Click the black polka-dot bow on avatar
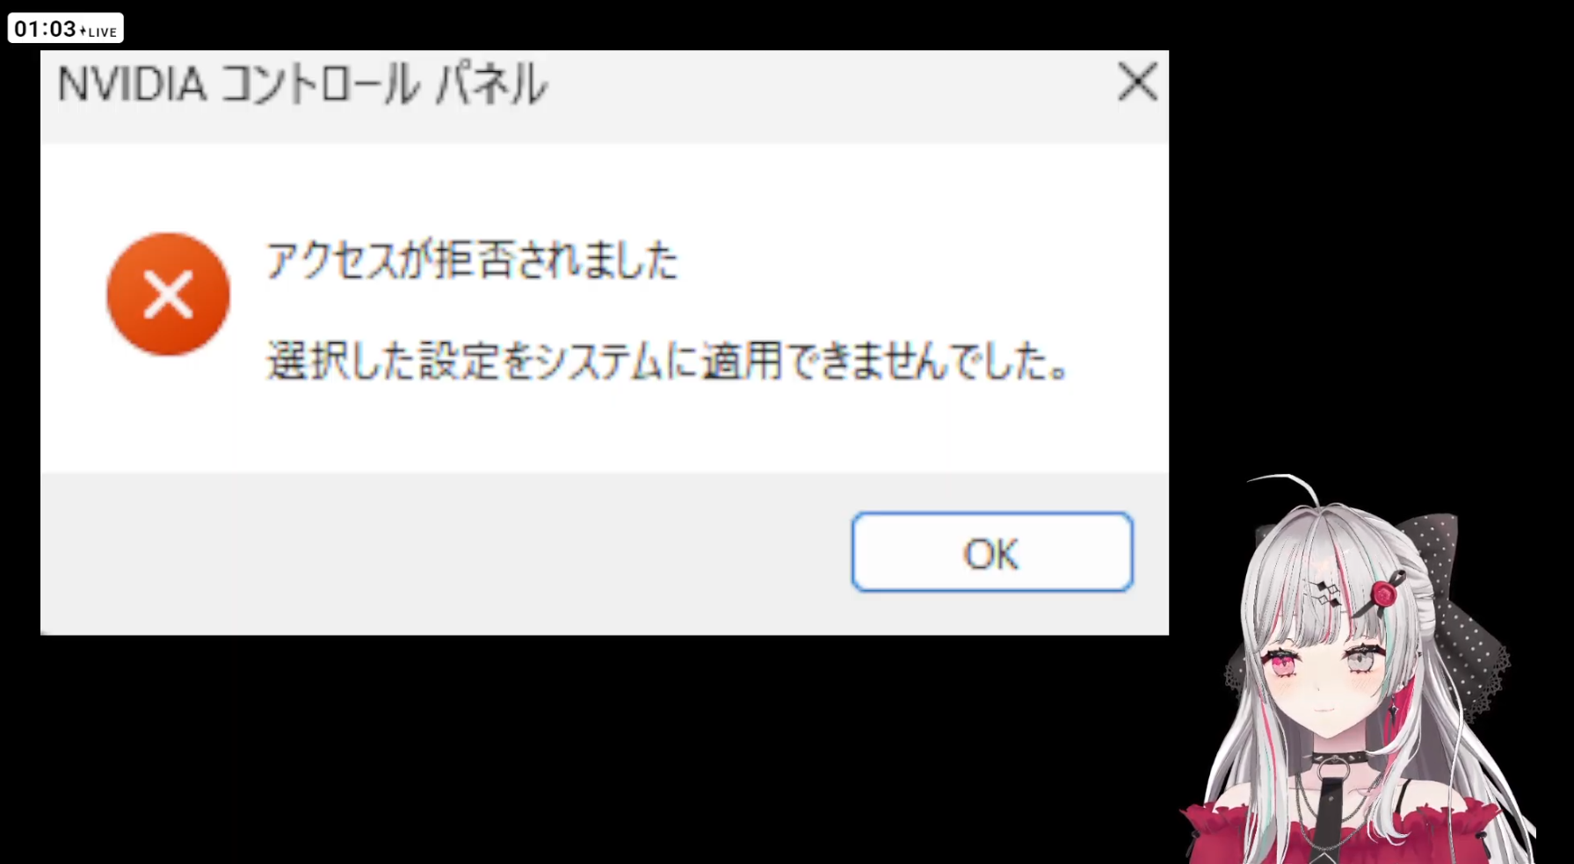The width and height of the screenshot is (1574, 864). pyautogui.click(x=1448, y=606)
